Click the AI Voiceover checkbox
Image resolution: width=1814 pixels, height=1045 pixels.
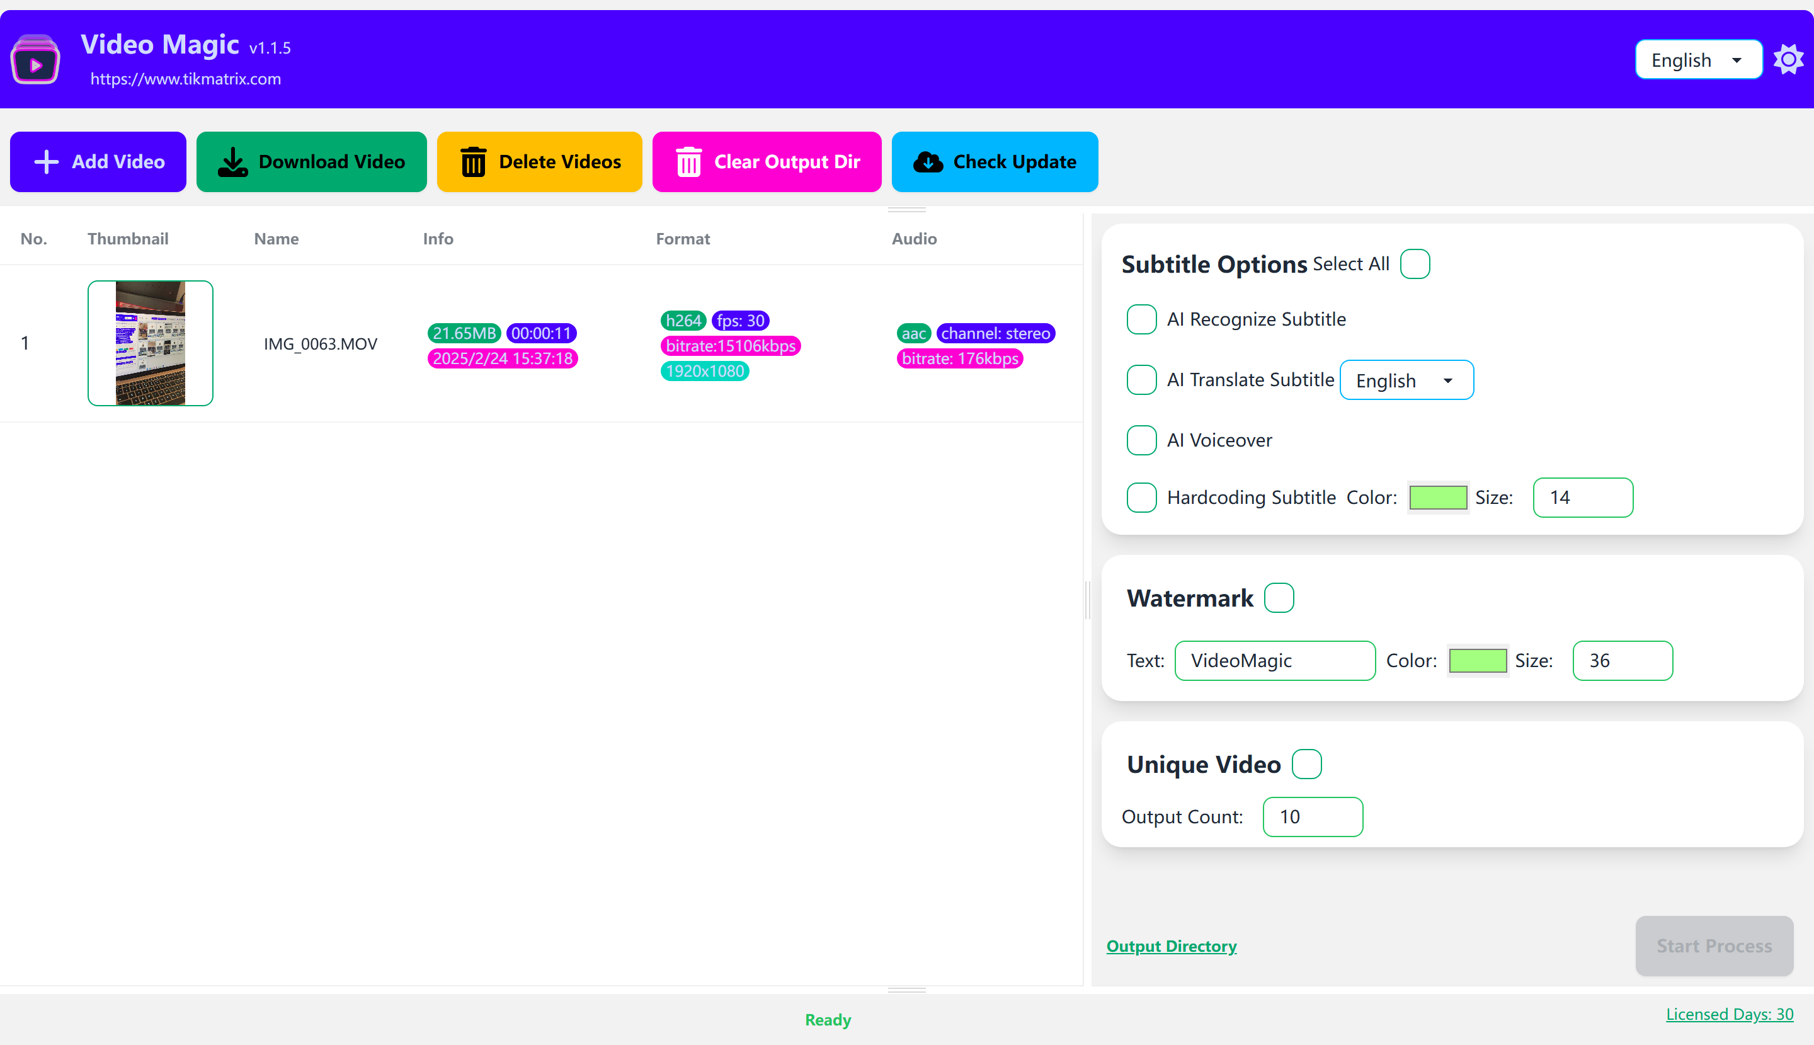tap(1140, 440)
